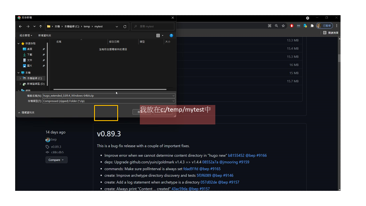The height and width of the screenshot is (206, 366).
Task: Open the page zoom magnifier icon
Action: 276,26
